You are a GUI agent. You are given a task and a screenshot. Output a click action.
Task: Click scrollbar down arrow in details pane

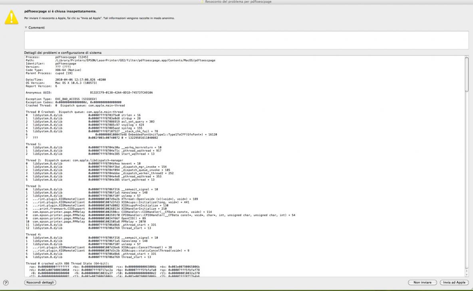click(466, 274)
